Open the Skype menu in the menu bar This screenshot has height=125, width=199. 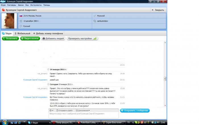(x=3, y=5)
